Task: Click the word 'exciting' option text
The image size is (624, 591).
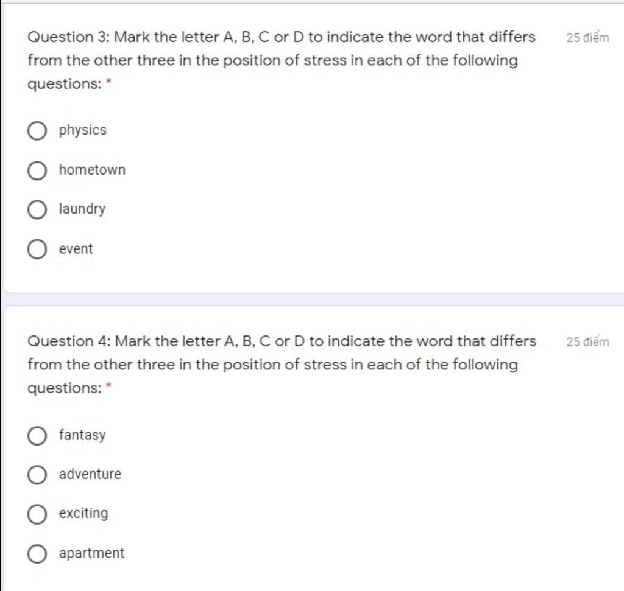Action: pos(83,513)
